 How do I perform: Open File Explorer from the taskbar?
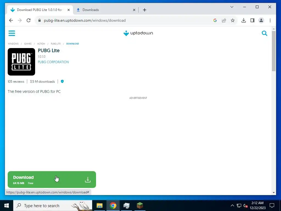tap(99, 206)
